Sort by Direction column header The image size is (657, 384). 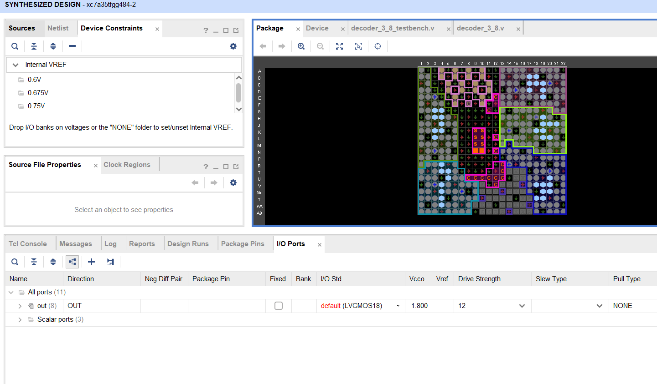click(x=102, y=279)
